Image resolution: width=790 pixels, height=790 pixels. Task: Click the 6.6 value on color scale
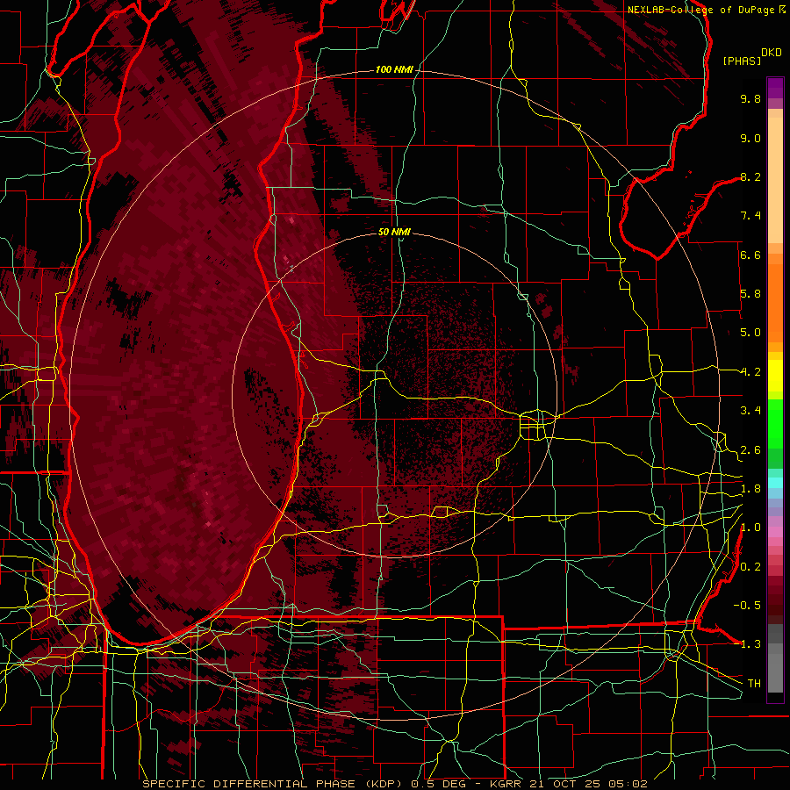click(750, 255)
